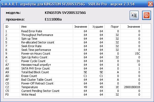Select the Read Error Rate row
Viewport: 154px width, 102px height.
click(77, 31)
